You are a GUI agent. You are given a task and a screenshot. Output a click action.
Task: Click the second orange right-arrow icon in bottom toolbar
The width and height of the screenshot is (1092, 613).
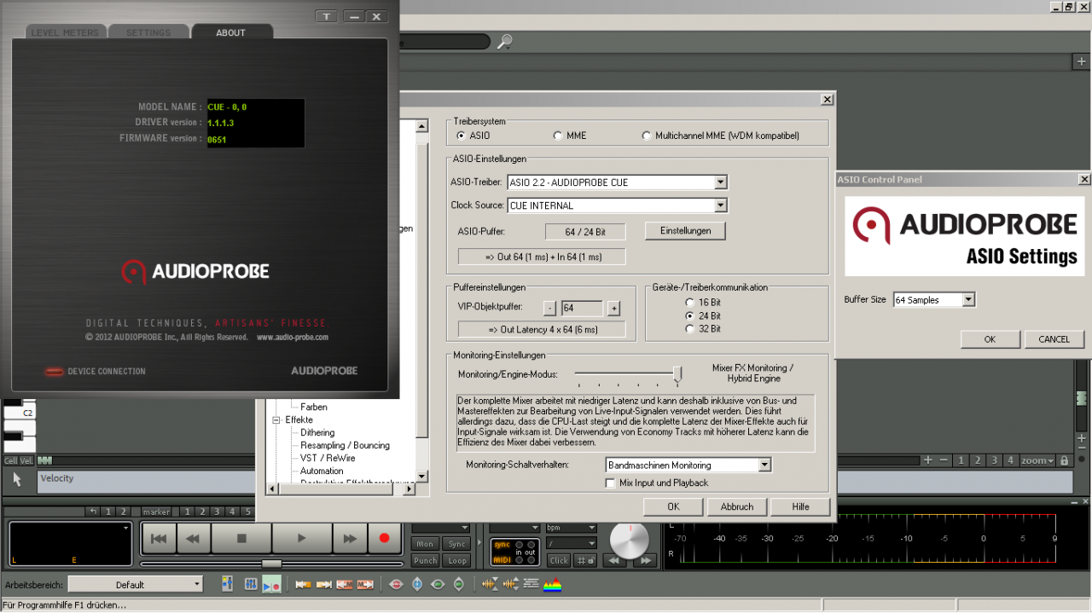[324, 584]
